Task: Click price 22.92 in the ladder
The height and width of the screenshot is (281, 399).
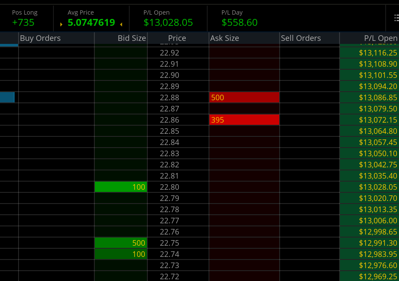Action: point(169,53)
